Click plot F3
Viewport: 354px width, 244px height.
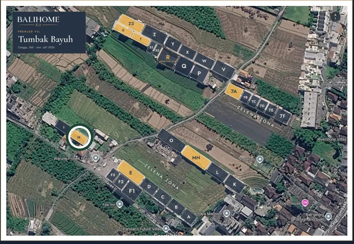[113, 175]
